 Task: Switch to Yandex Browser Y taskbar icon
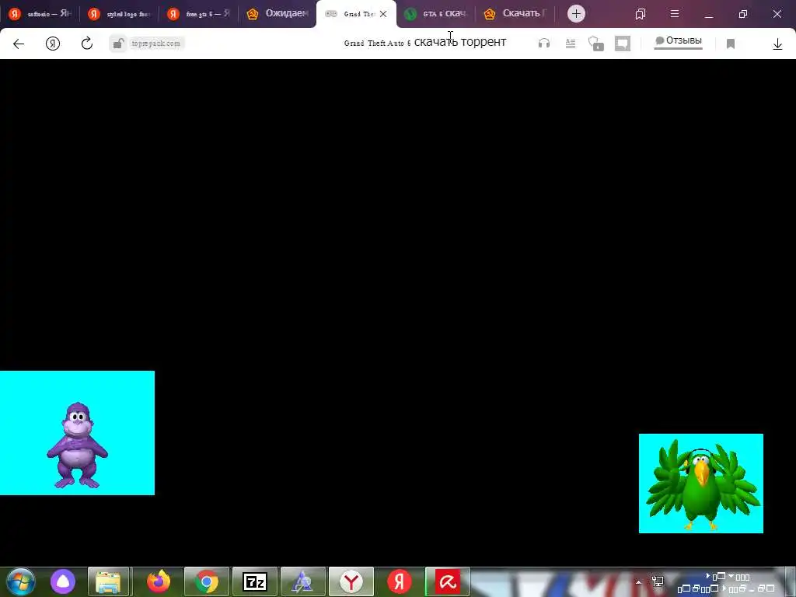coord(351,581)
